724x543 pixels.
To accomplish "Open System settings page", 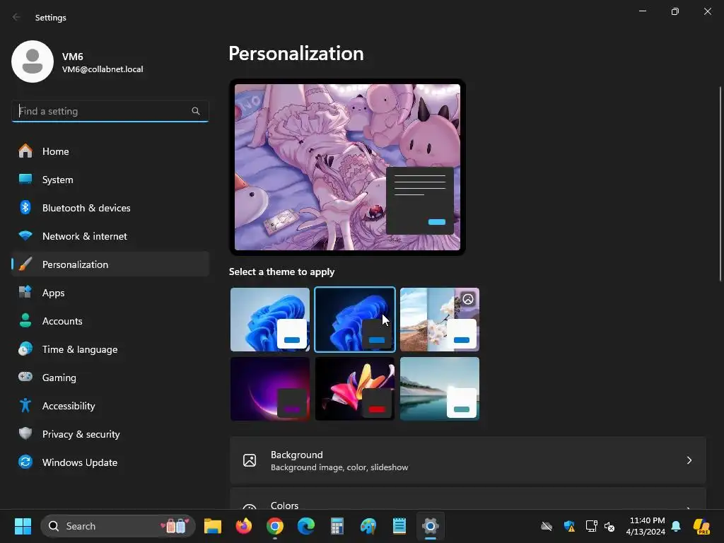I will (x=110, y=179).
